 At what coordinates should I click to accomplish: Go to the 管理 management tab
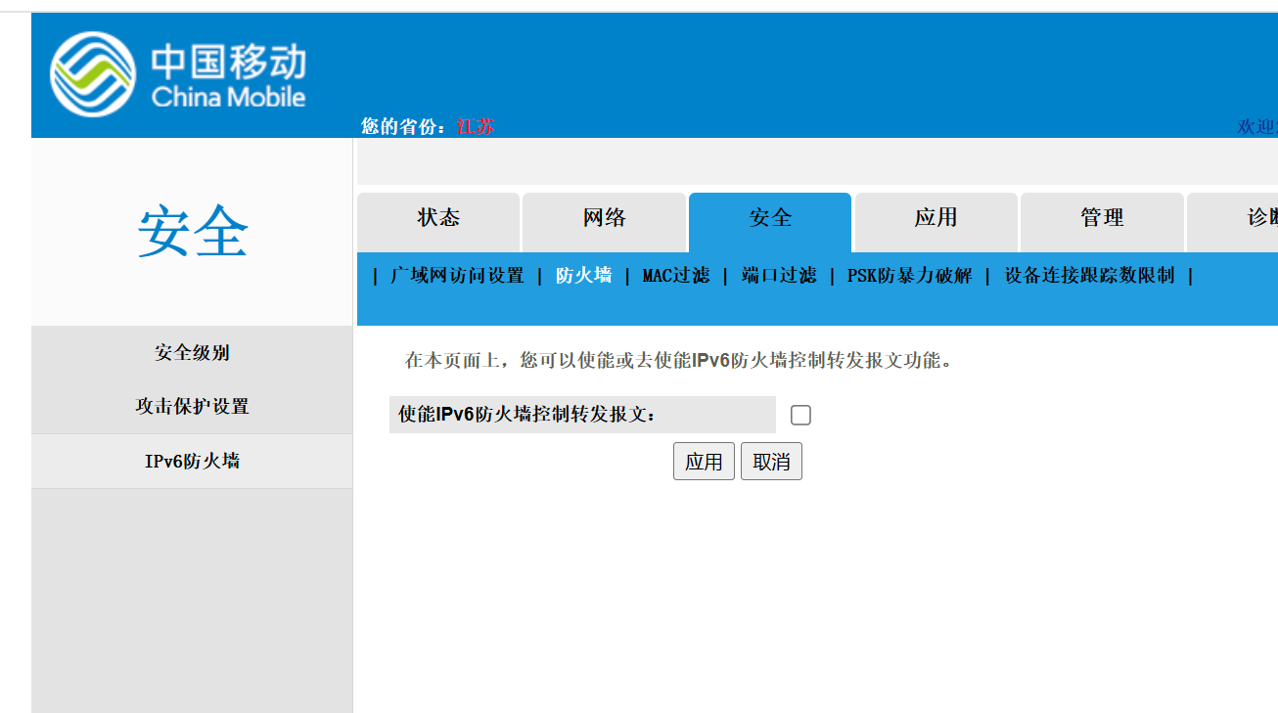pyautogui.click(x=1102, y=218)
